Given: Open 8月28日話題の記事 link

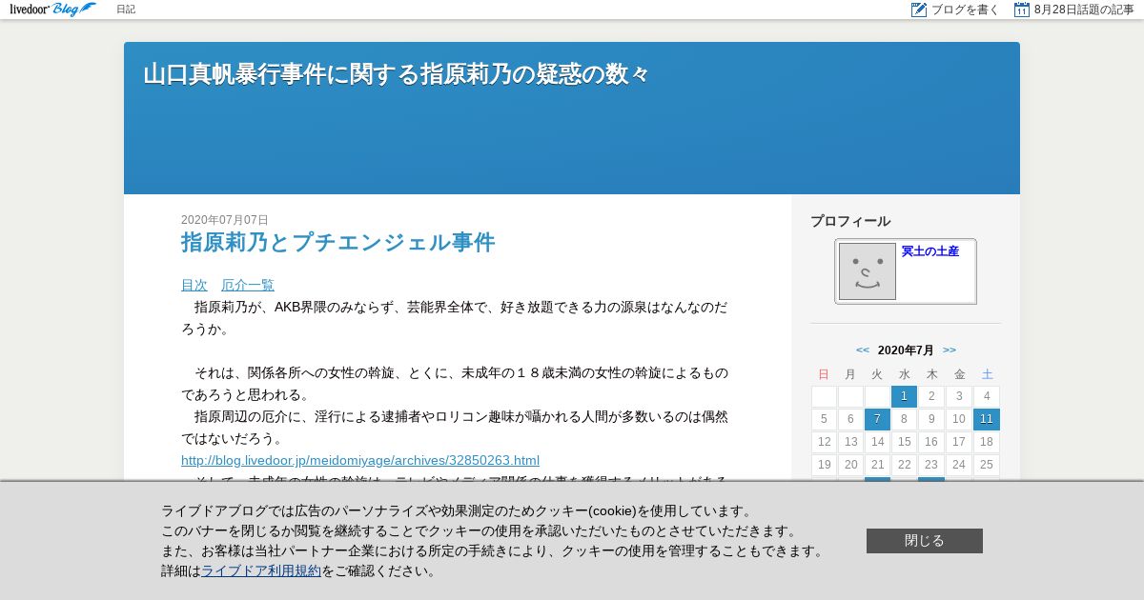Looking at the screenshot, I should [1084, 10].
